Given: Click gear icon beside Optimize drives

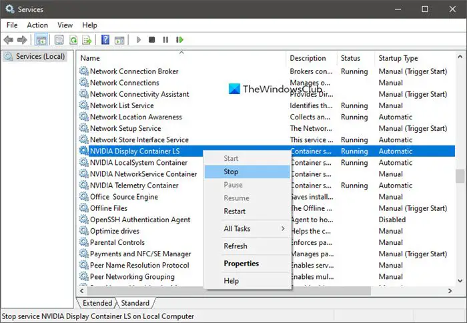Looking at the screenshot, I should 83,231.
